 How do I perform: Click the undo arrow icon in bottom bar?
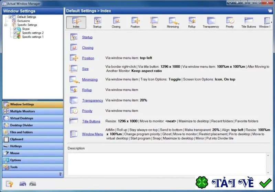23,184
